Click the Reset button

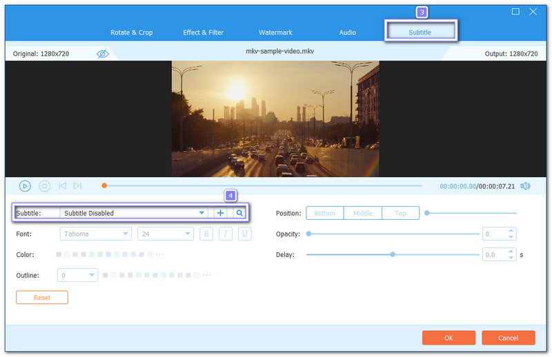[x=42, y=297]
